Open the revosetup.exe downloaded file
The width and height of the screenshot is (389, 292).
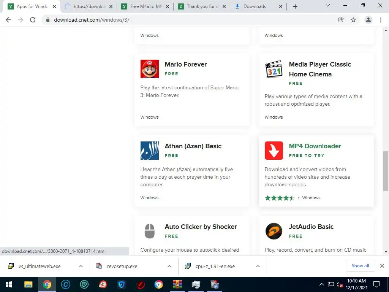click(x=122, y=266)
